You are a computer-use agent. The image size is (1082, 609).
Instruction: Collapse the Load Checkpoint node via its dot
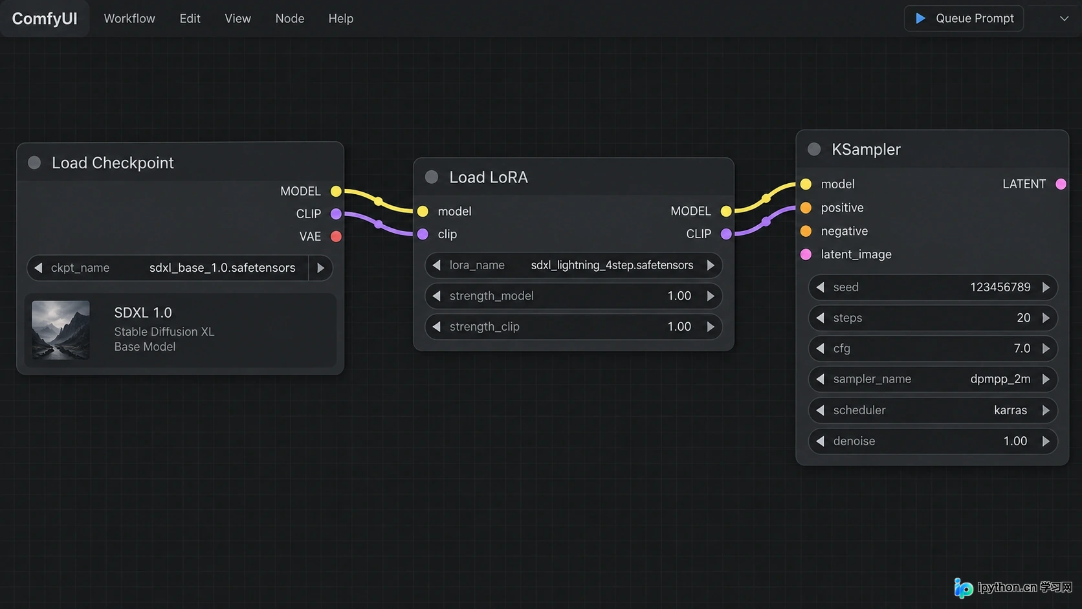pos(34,162)
